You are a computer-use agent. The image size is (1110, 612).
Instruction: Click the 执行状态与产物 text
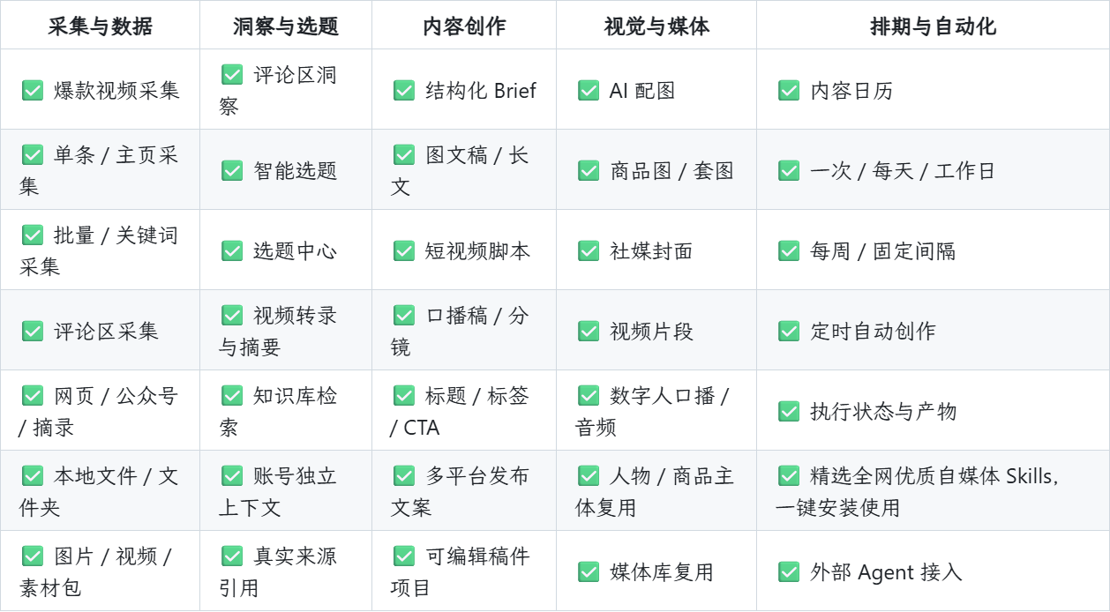tap(883, 411)
